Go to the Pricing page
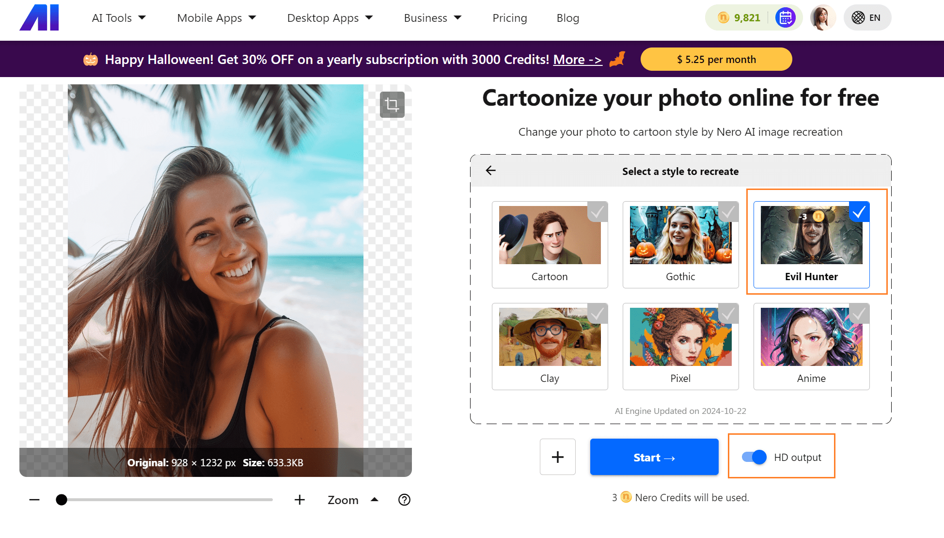The height and width of the screenshot is (538, 944). (x=509, y=18)
